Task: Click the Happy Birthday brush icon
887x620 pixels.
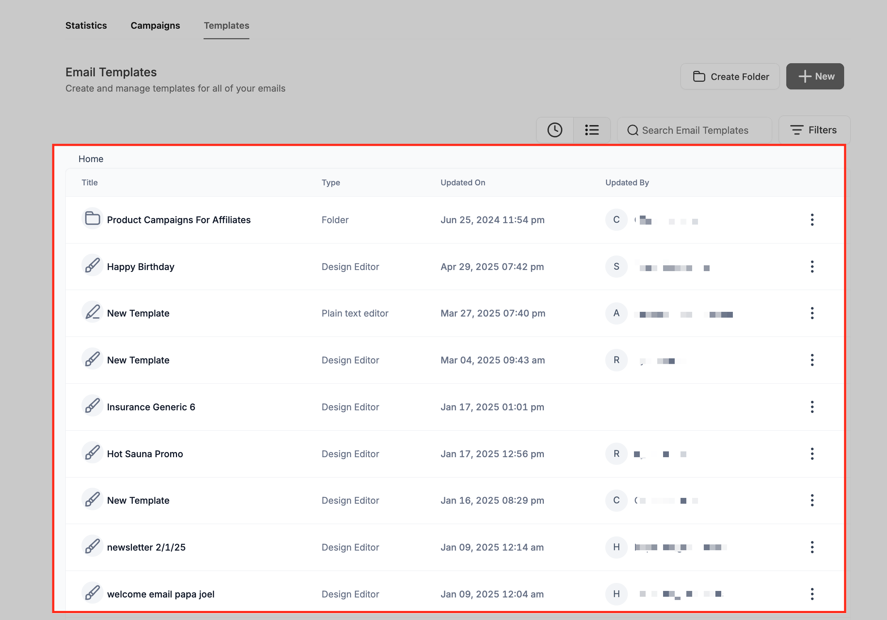Action: [x=92, y=266]
